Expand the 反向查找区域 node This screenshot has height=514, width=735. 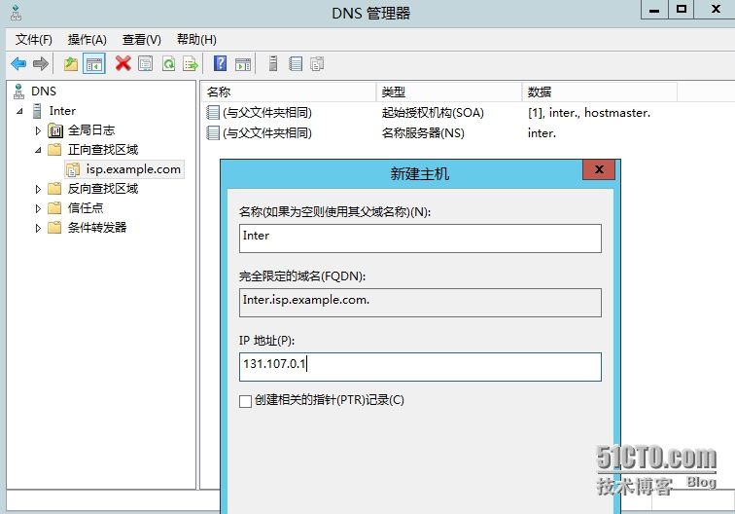coord(38,189)
